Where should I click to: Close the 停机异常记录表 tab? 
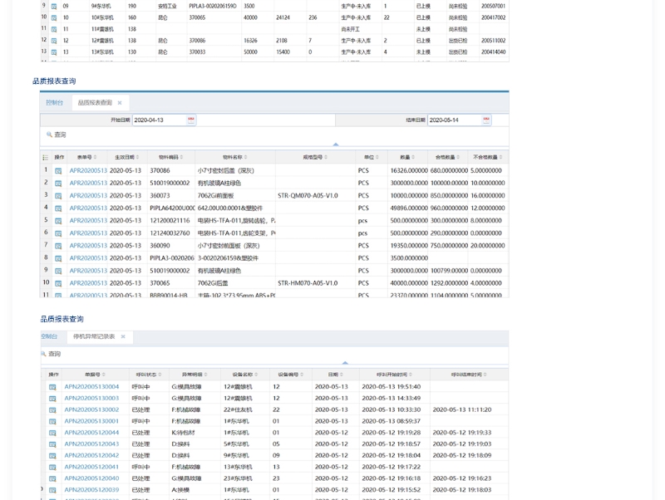point(123,336)
